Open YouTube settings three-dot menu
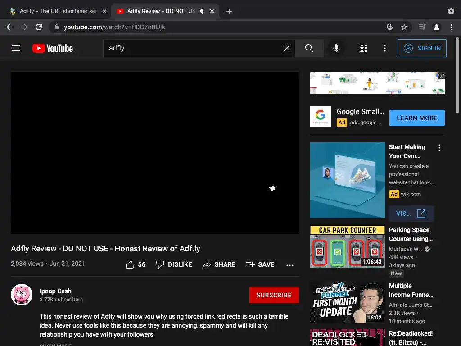The image size is (461, 346). coord(385,48)
